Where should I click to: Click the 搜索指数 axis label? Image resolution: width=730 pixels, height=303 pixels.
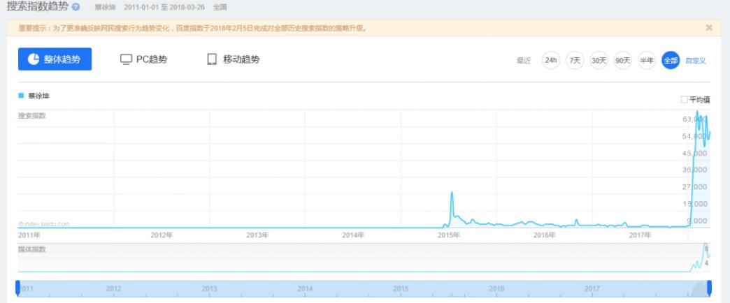[32, 116]
